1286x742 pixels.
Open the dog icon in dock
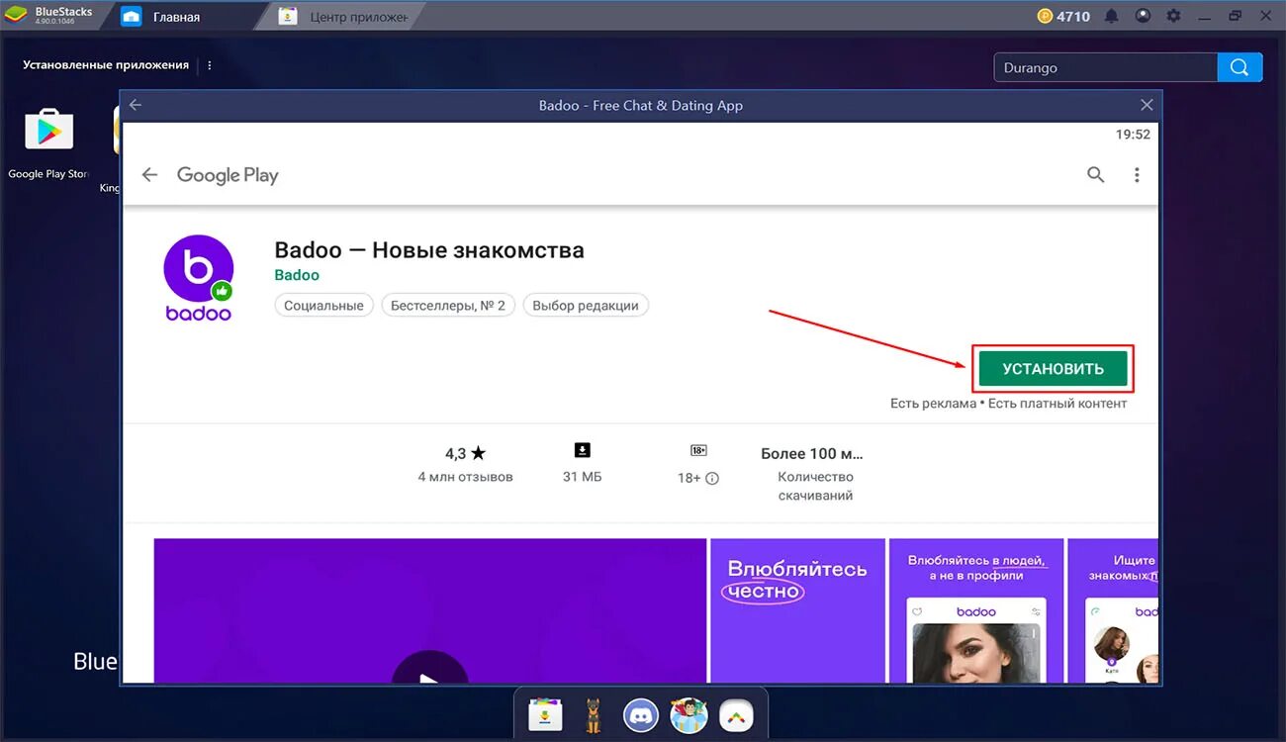[593, 714]
